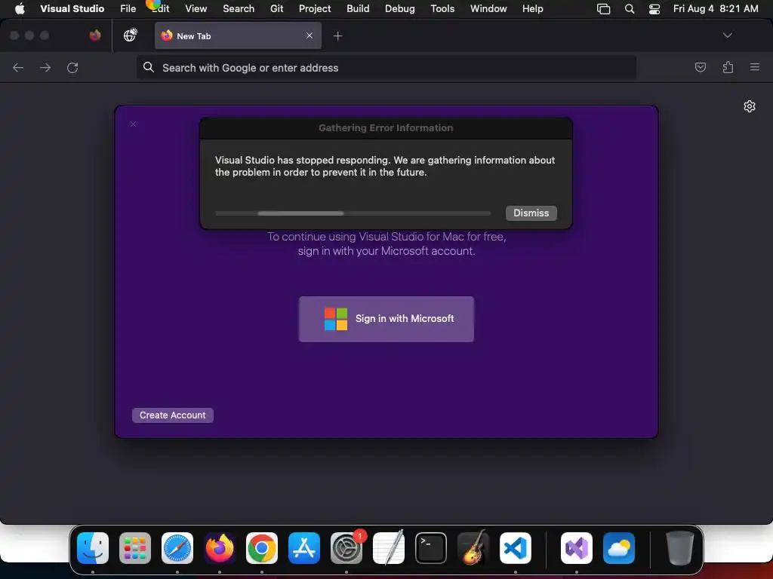The height and width of the screenshot is (579, 773).
Task: Open Terminal from the Dock
Action: pos(431,547)
